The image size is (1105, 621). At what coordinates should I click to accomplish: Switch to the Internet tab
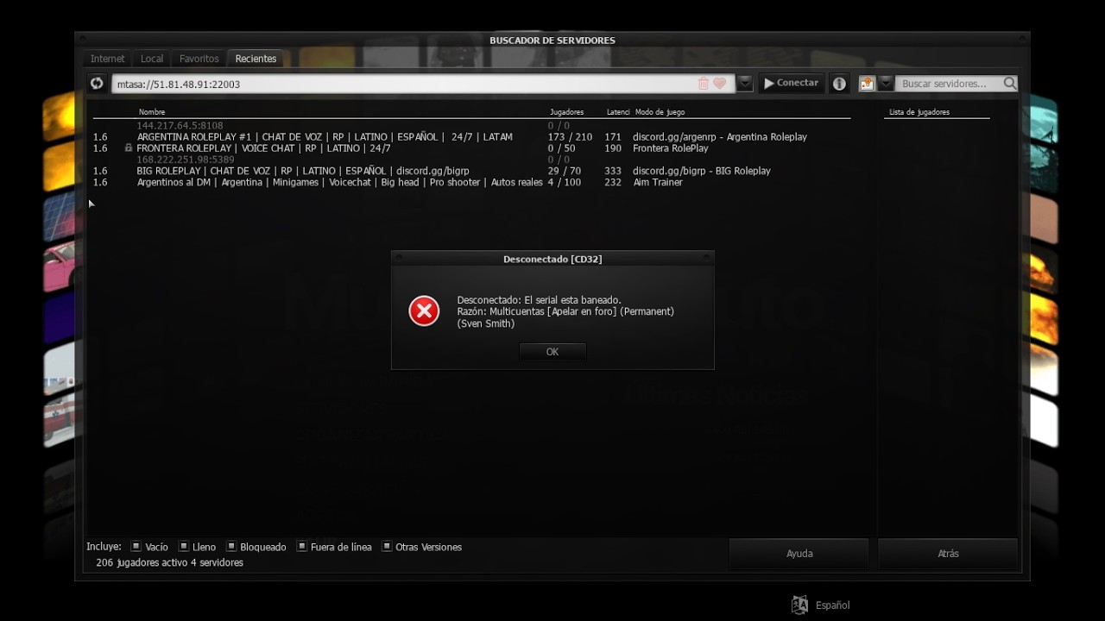coord(108,59)
